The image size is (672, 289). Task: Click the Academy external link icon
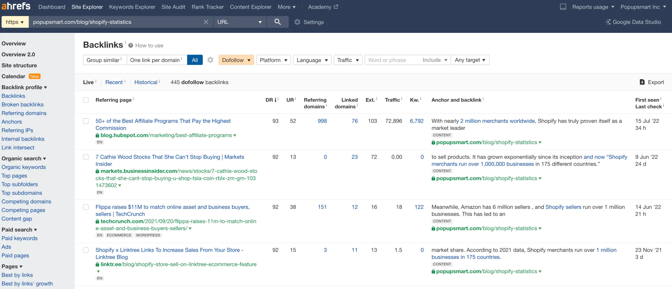[x=336, y=7]
